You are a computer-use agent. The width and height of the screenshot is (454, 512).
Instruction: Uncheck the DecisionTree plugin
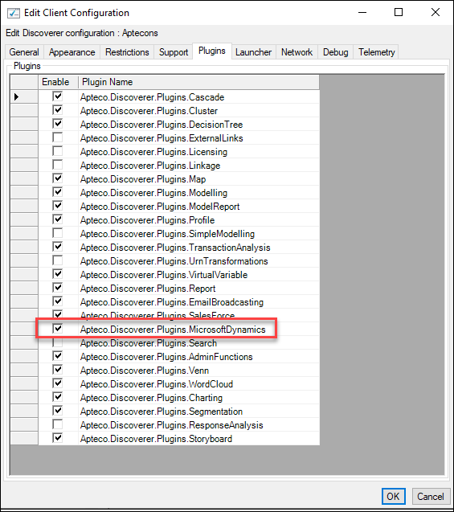click(58, 124)
